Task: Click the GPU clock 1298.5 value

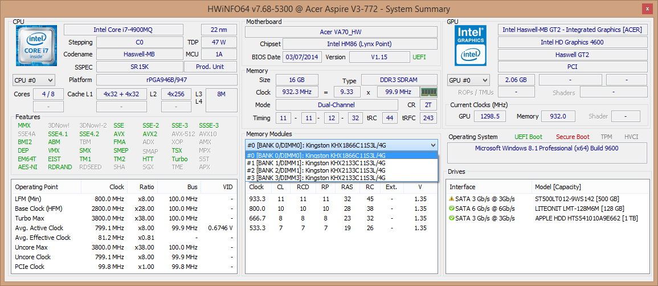Action: (490, 116)
